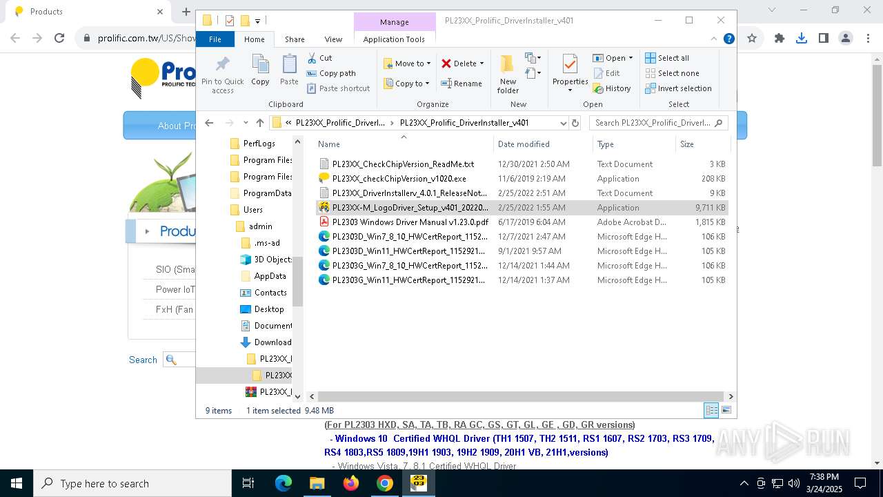Open the notifications action center

point(860,483)
